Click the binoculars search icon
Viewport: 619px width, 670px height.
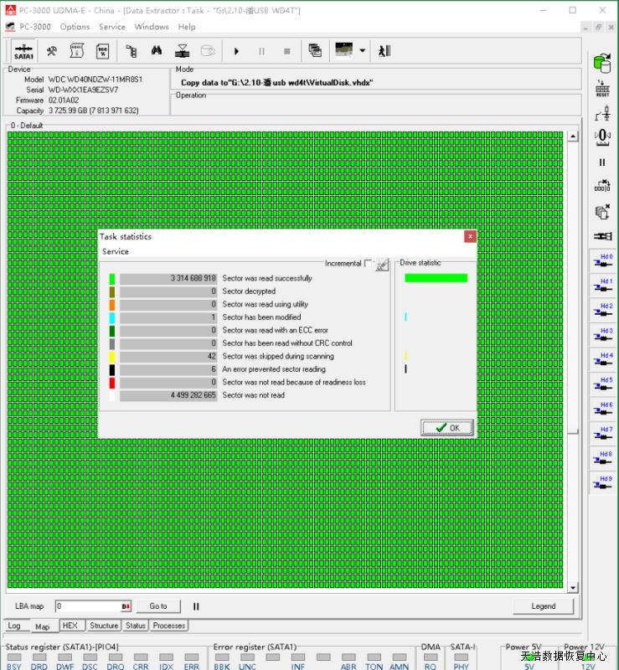pos(157,50)
